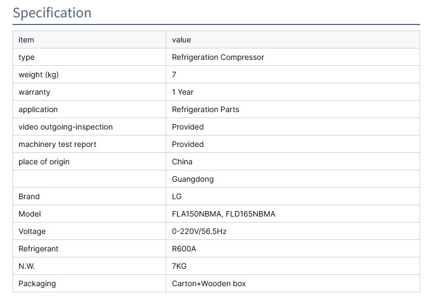Select the '7KG' net weight value
Viewport: 431px width, 302px height.
180,266
